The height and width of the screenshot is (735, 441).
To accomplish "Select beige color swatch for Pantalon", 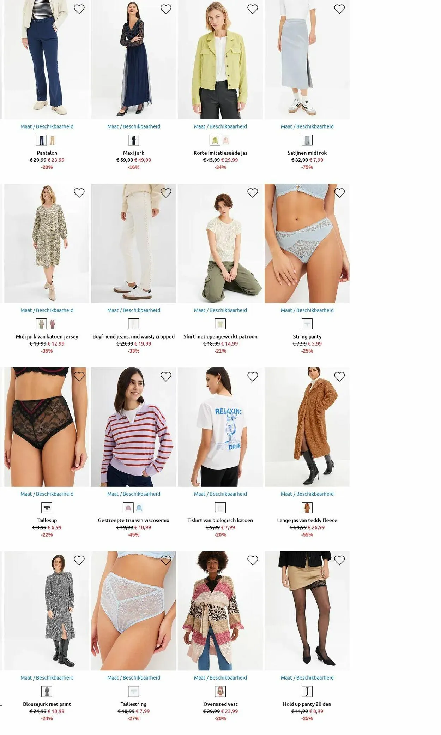I will 53,140.
